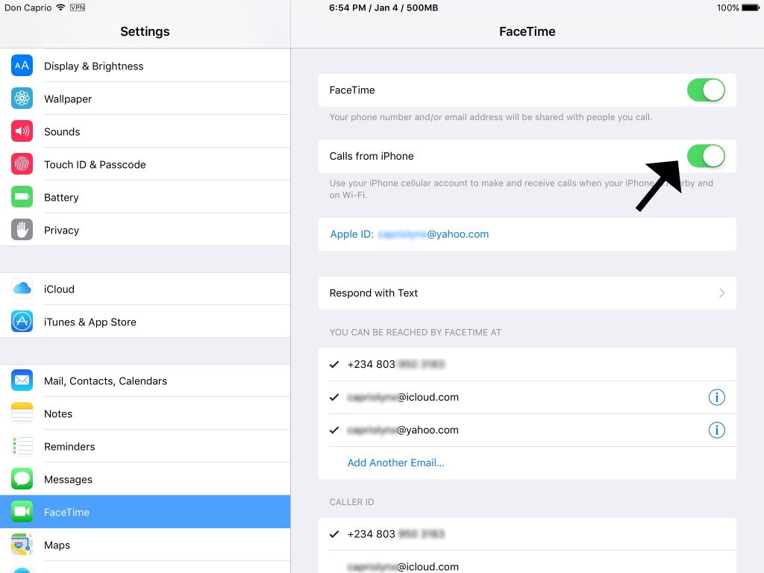Tap the 100% battery percentage
The height and width of the screenshot is (573, 764).
727,7
